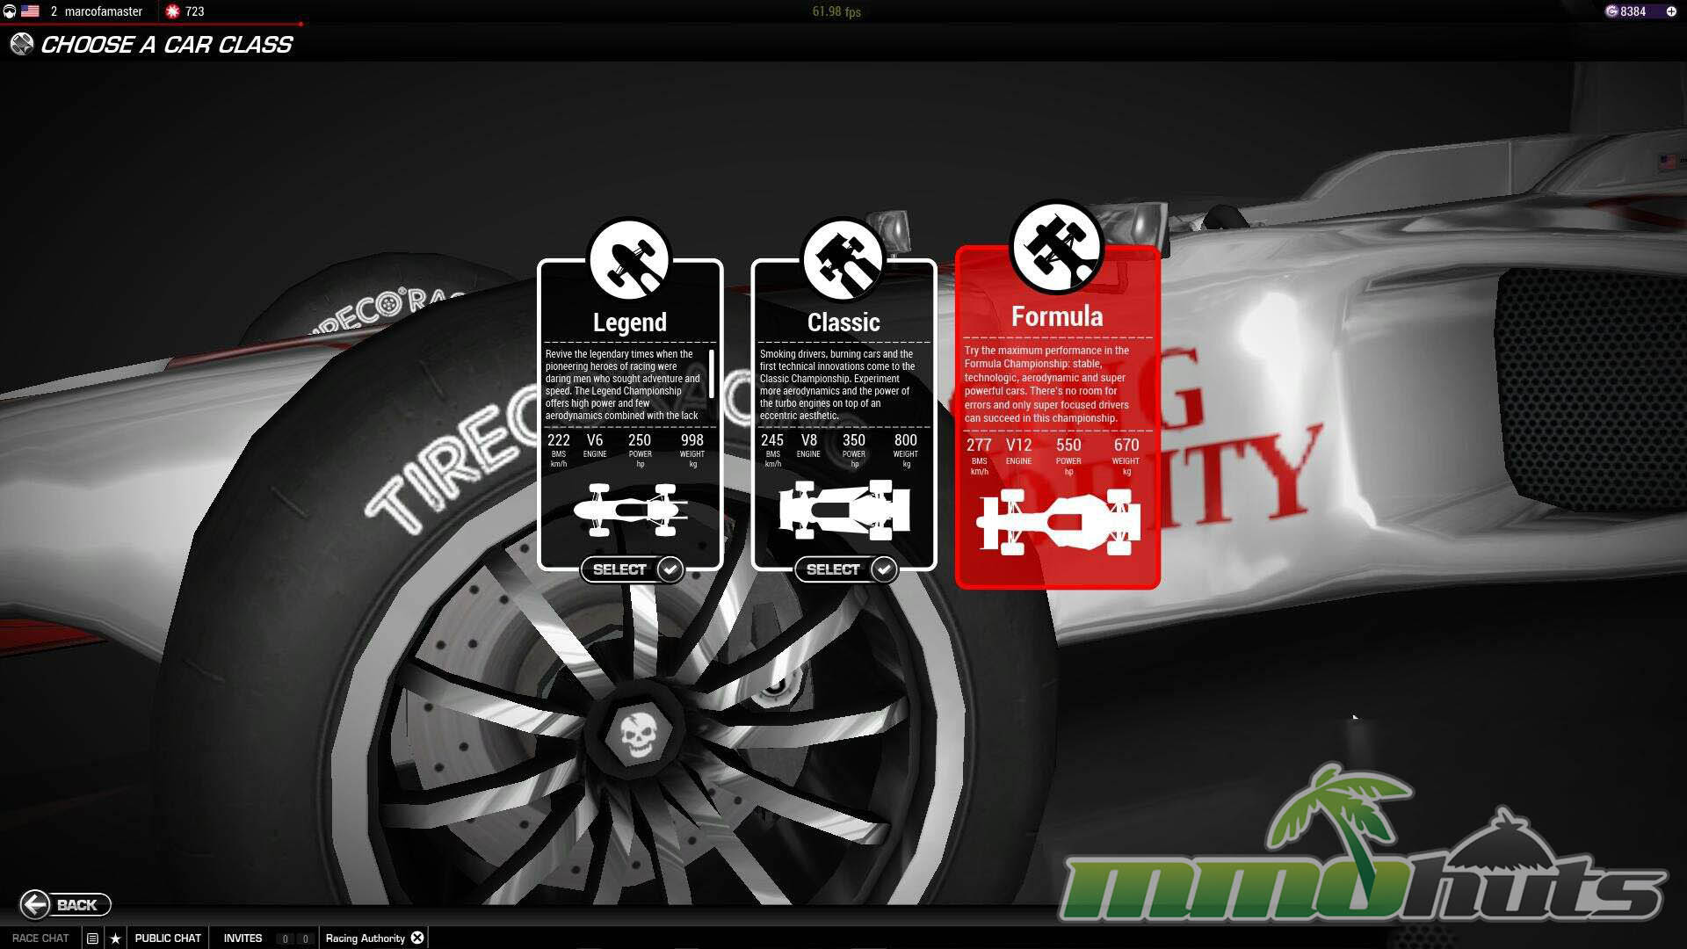Viewport: 1687px width, 949px height.
Task: Click the Legend description scrollbar
Action: 711,373
